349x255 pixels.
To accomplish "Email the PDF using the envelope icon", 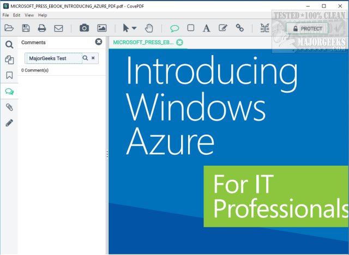I will [58, 28].
